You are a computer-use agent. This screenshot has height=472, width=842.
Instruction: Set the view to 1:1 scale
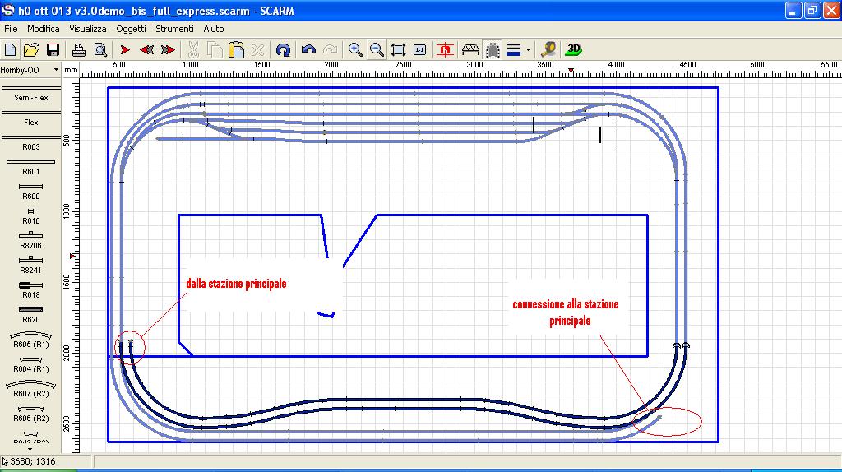420,50
